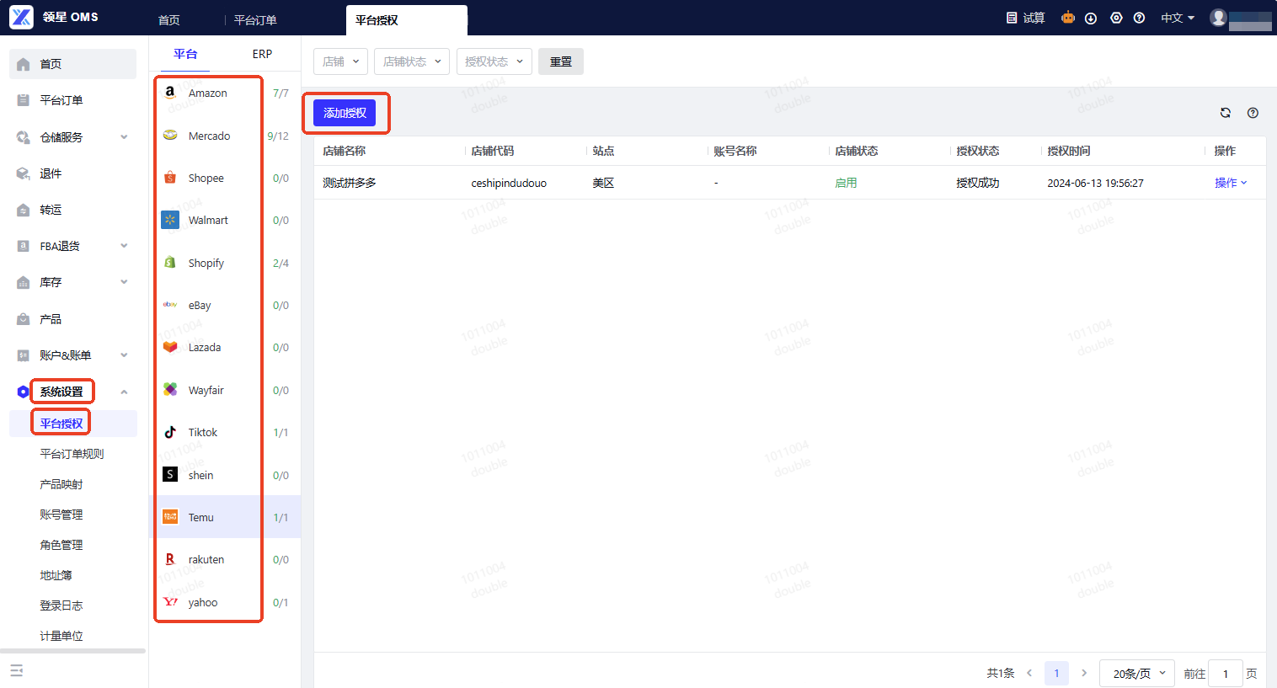The width and height of the screenshot is (1277, 688).
Task: Click the 添加授权 button
Action: pyautogui.click(x=345, y=113)
